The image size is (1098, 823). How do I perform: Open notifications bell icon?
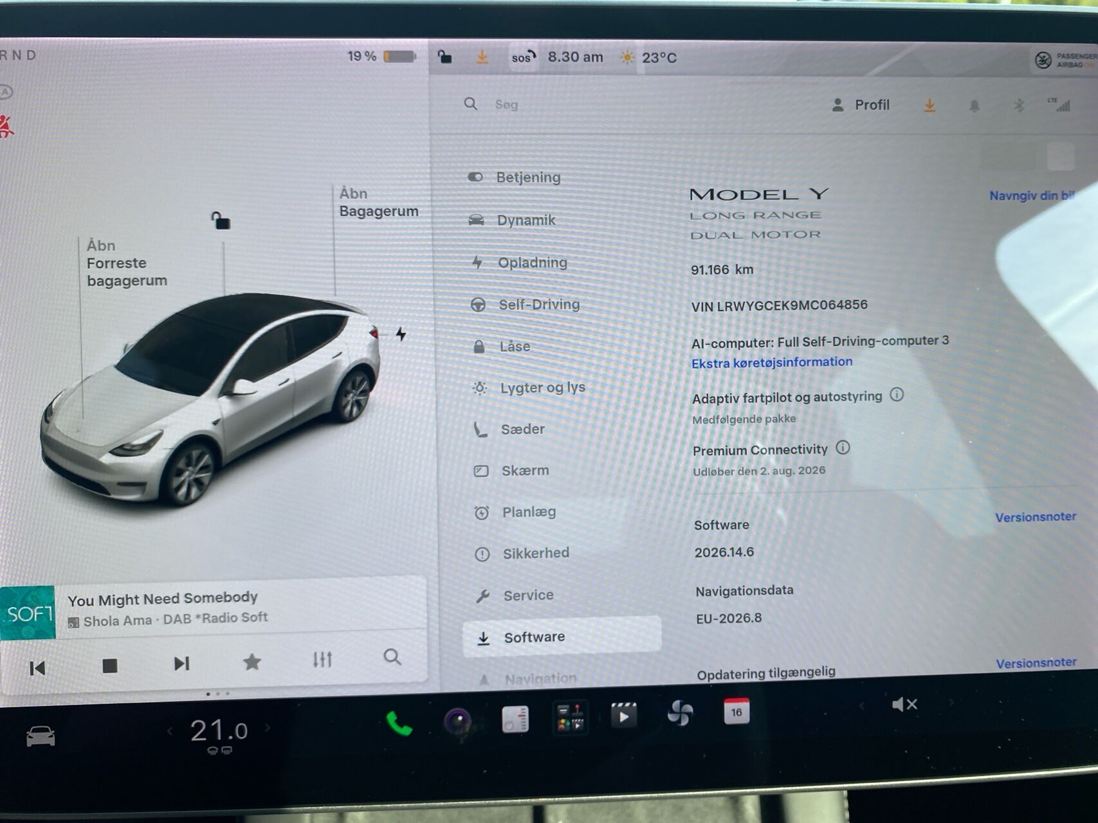[x=974, y=106]
